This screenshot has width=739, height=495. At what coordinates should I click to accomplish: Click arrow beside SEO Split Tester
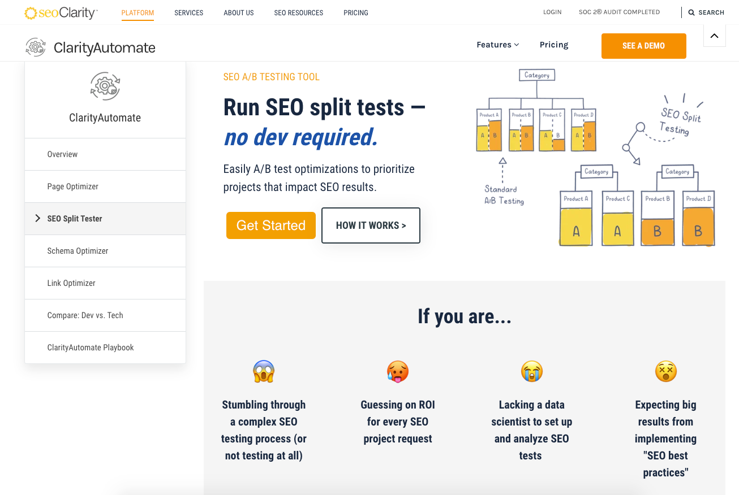click(x=38, y=218)
